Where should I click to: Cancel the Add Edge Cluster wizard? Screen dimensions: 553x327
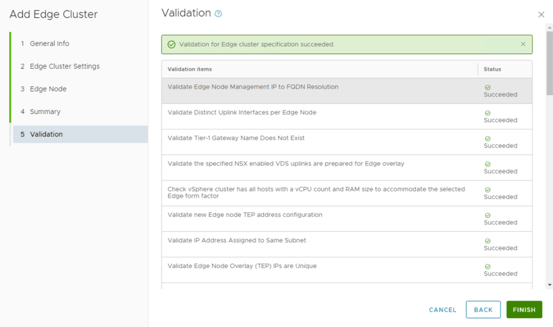[442, 310]
